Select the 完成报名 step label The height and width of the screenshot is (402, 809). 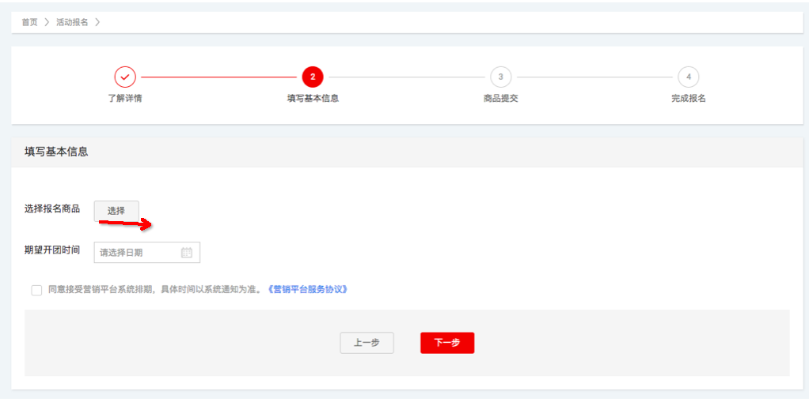click(688, 99)
